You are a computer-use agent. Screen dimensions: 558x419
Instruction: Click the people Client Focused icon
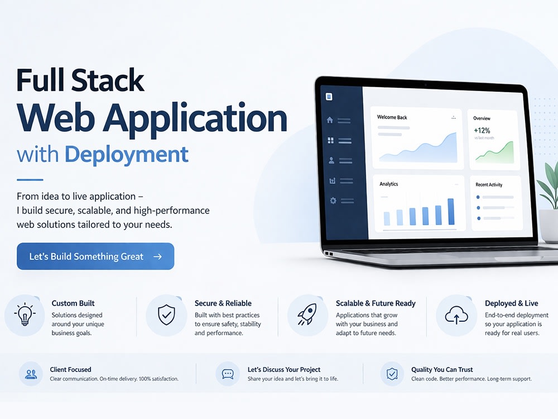click(31, 374)
